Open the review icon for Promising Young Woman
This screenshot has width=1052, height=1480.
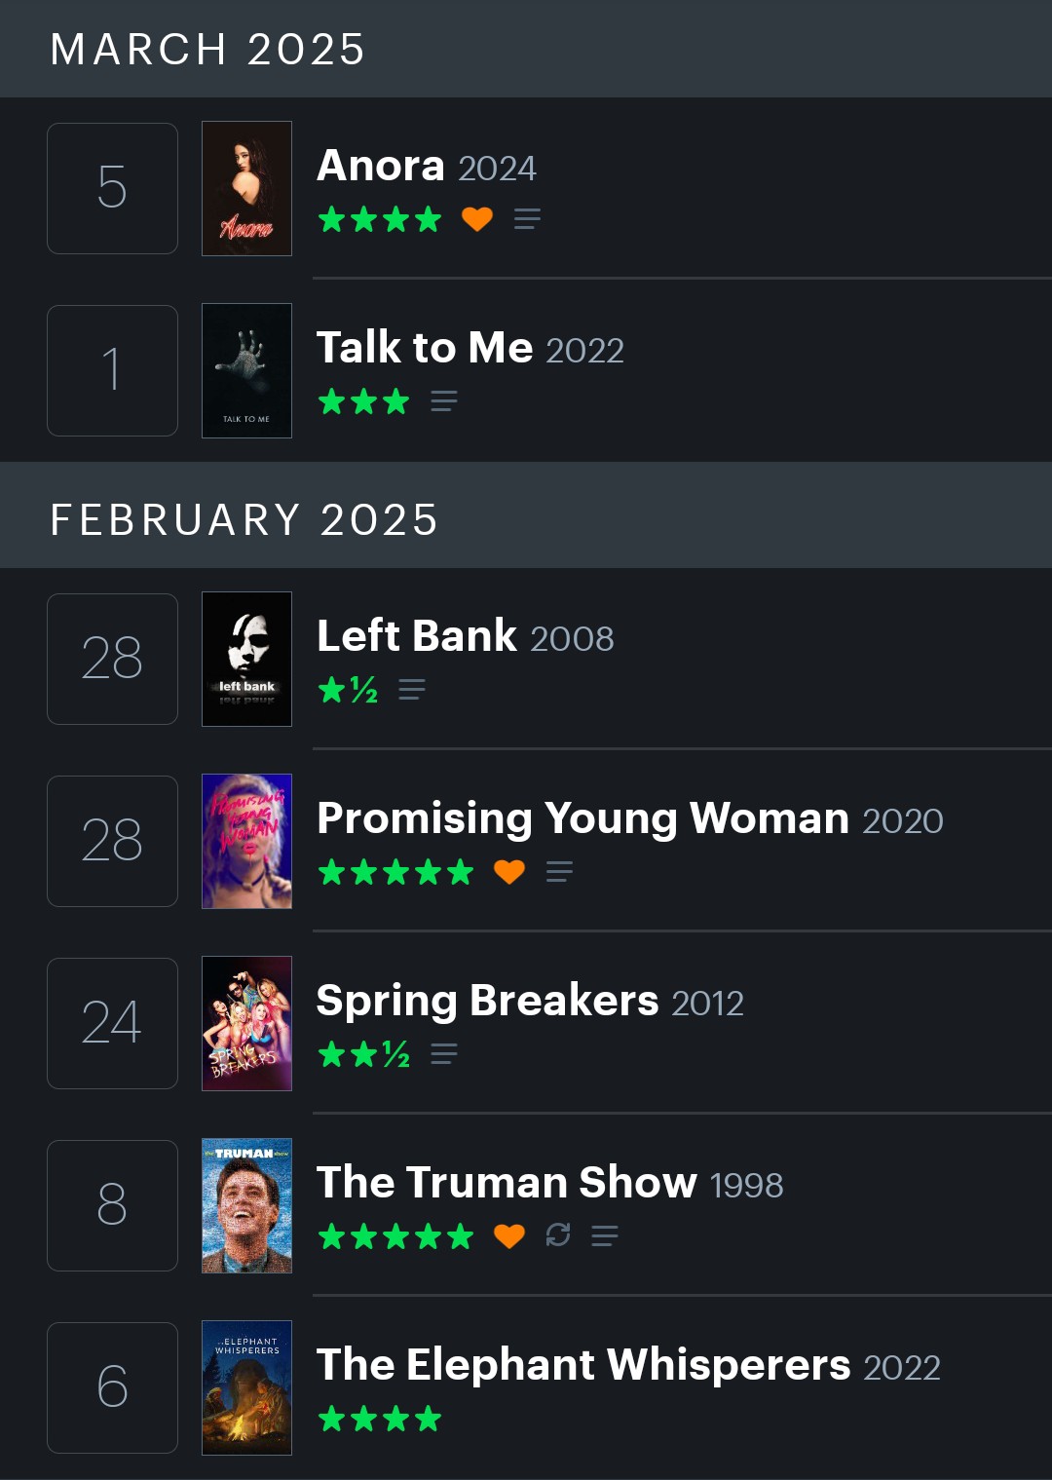[x=559, y=872]
